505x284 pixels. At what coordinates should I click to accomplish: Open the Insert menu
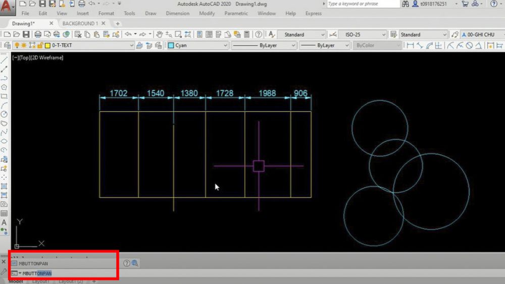coord(83,14)
